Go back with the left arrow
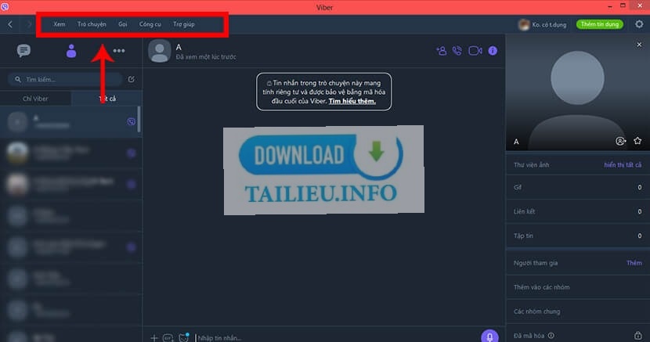This screenshot has width=650, height=342. (x=10, y=24)
